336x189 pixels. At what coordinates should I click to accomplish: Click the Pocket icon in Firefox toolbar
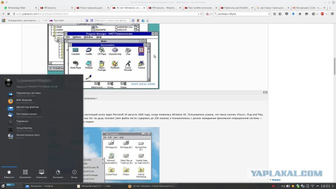[287, 14]
